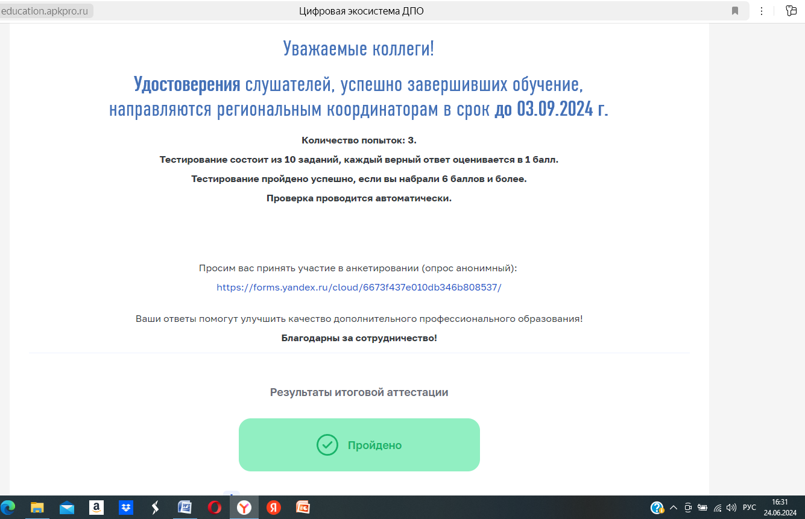805x519 pixels.
Task: Switch to PowerPoint in the taskbar
Action: coord(303,508)
